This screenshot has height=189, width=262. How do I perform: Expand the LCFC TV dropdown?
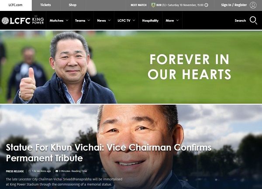pos(126,21)
